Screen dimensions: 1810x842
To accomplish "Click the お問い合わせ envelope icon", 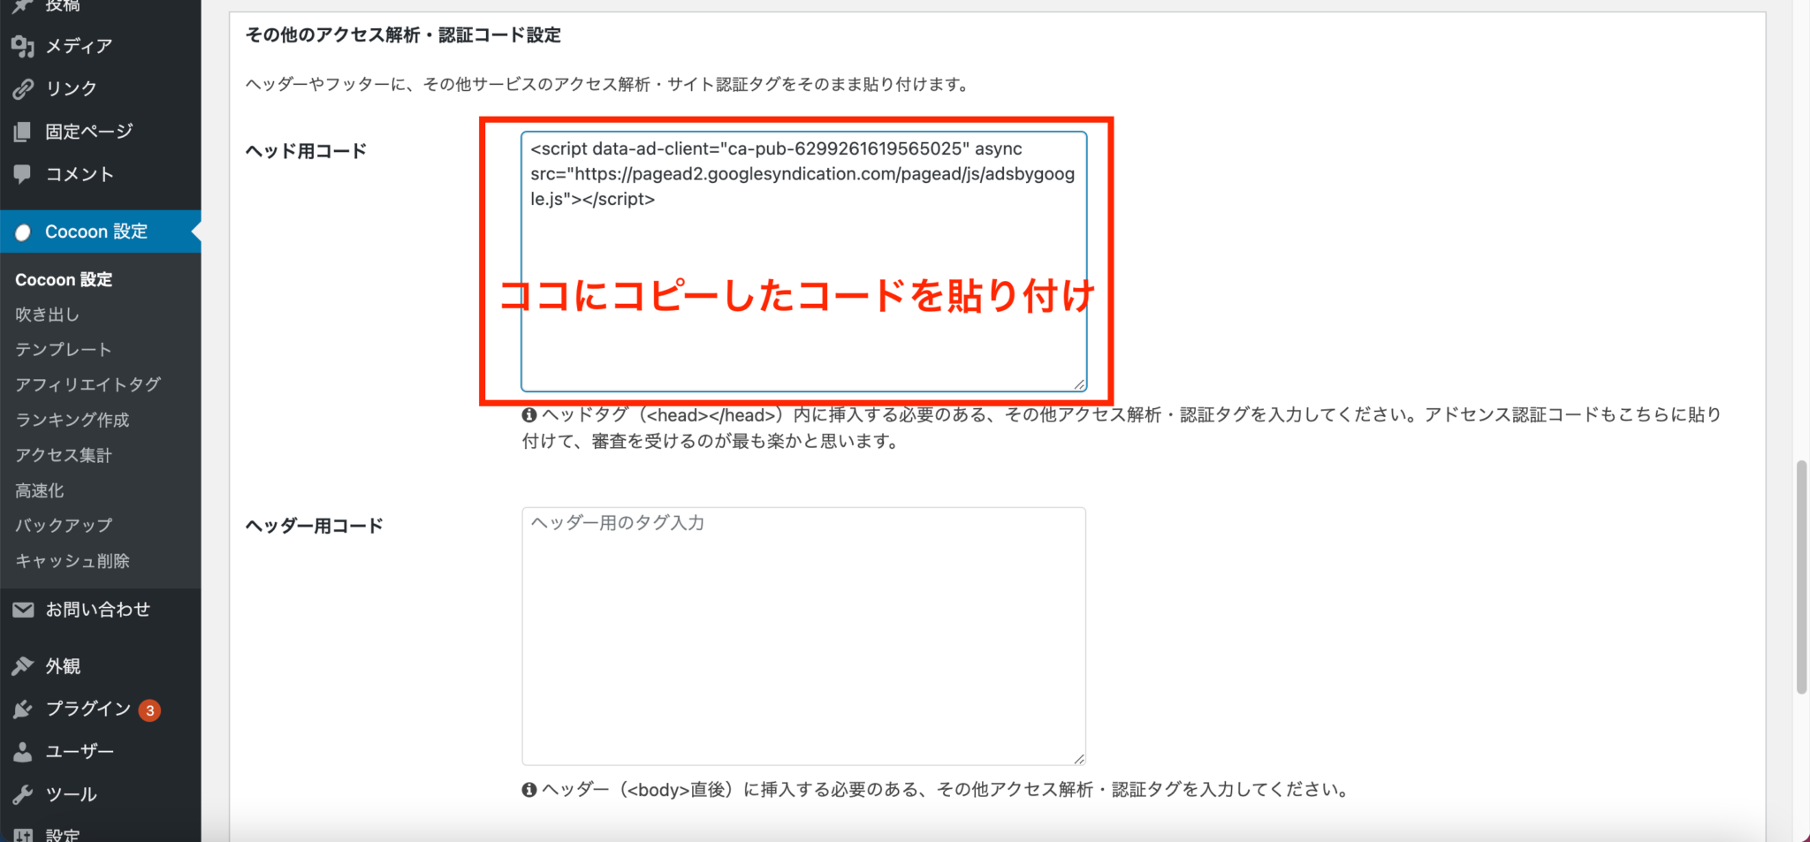I will (22, 609).
